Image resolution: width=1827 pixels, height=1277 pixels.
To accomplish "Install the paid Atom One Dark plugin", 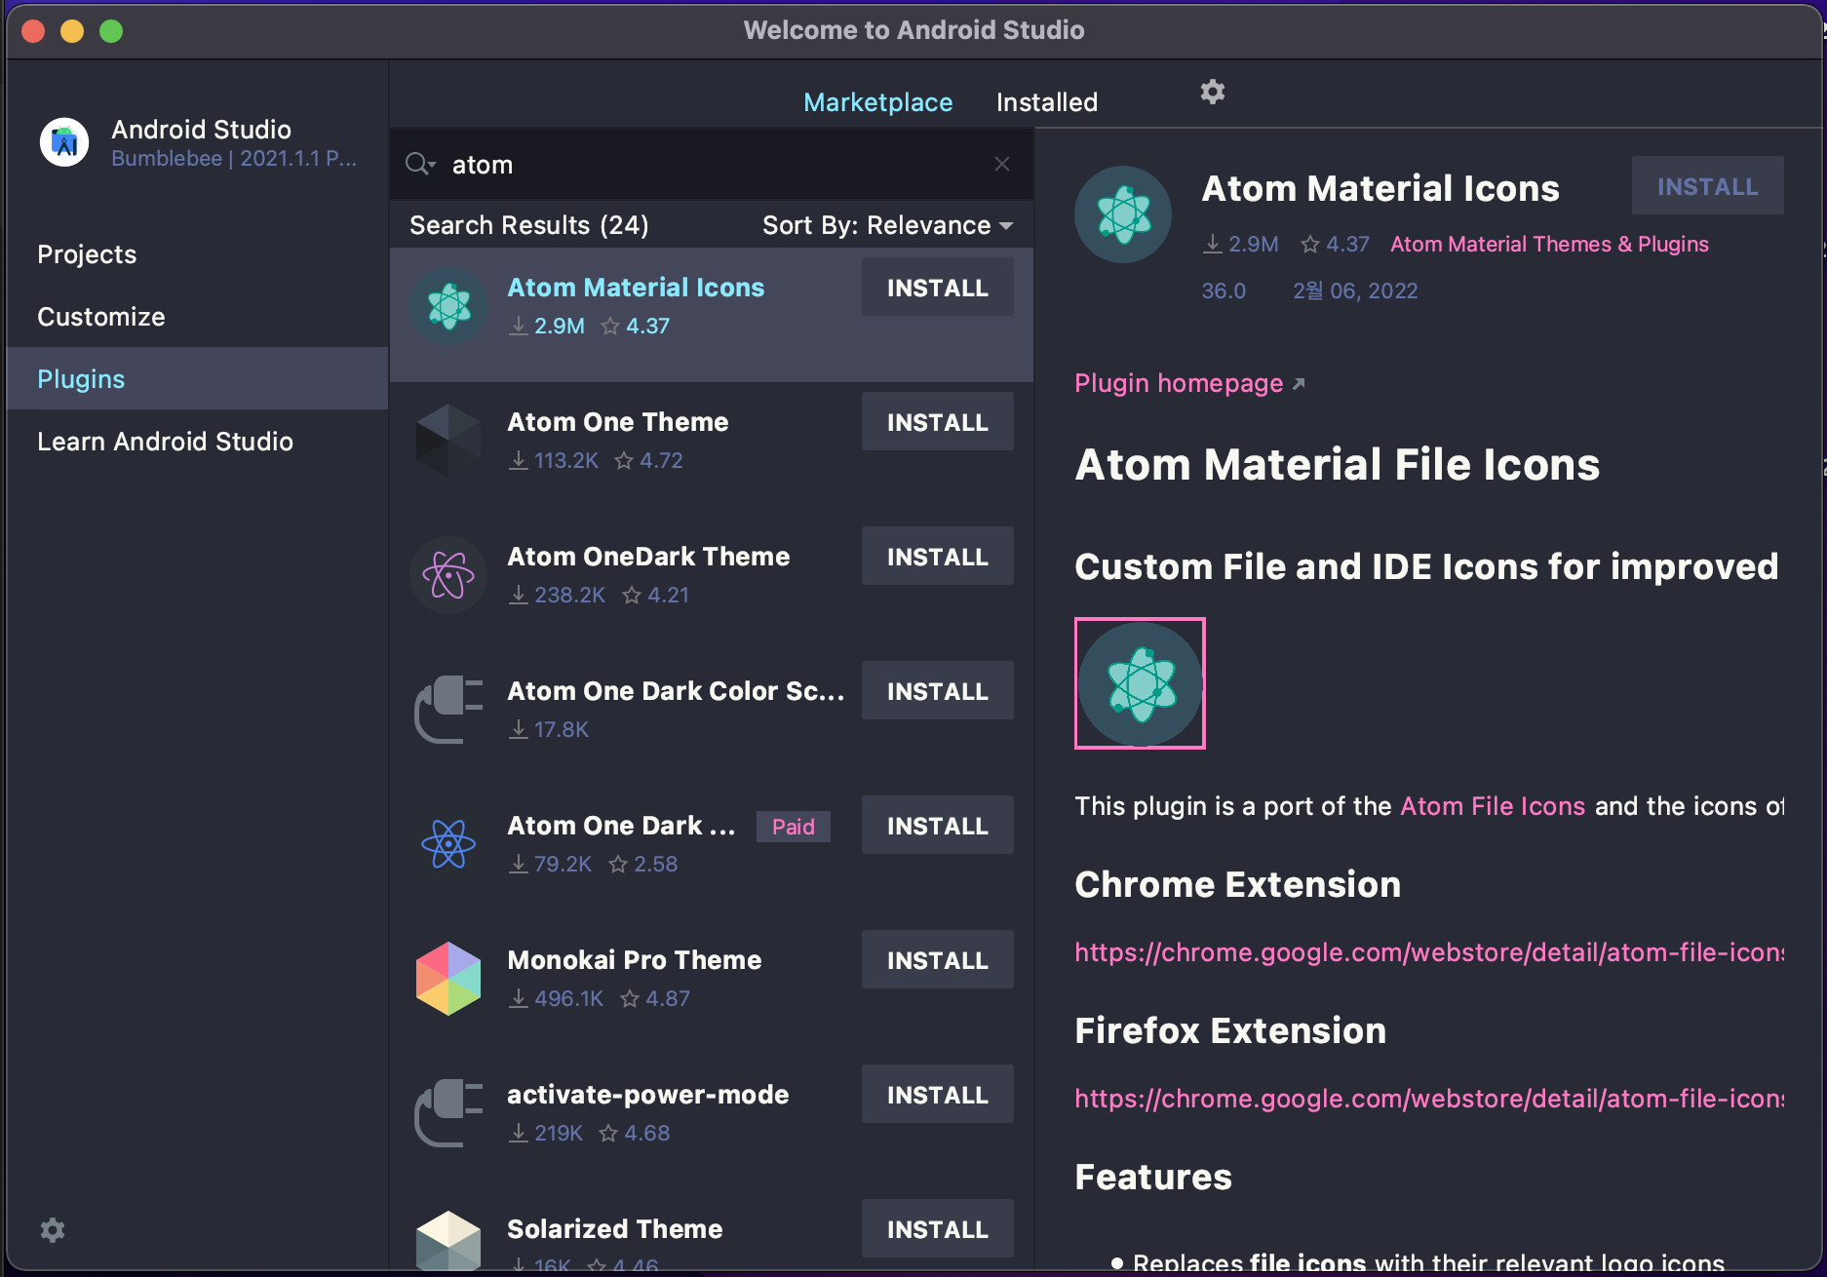I will [x=938, y=826].
